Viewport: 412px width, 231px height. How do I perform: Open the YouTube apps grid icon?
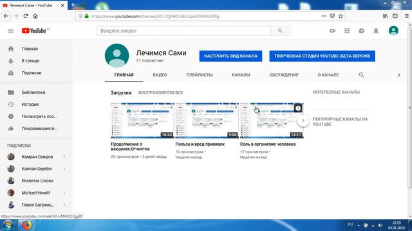pos(347,31)
